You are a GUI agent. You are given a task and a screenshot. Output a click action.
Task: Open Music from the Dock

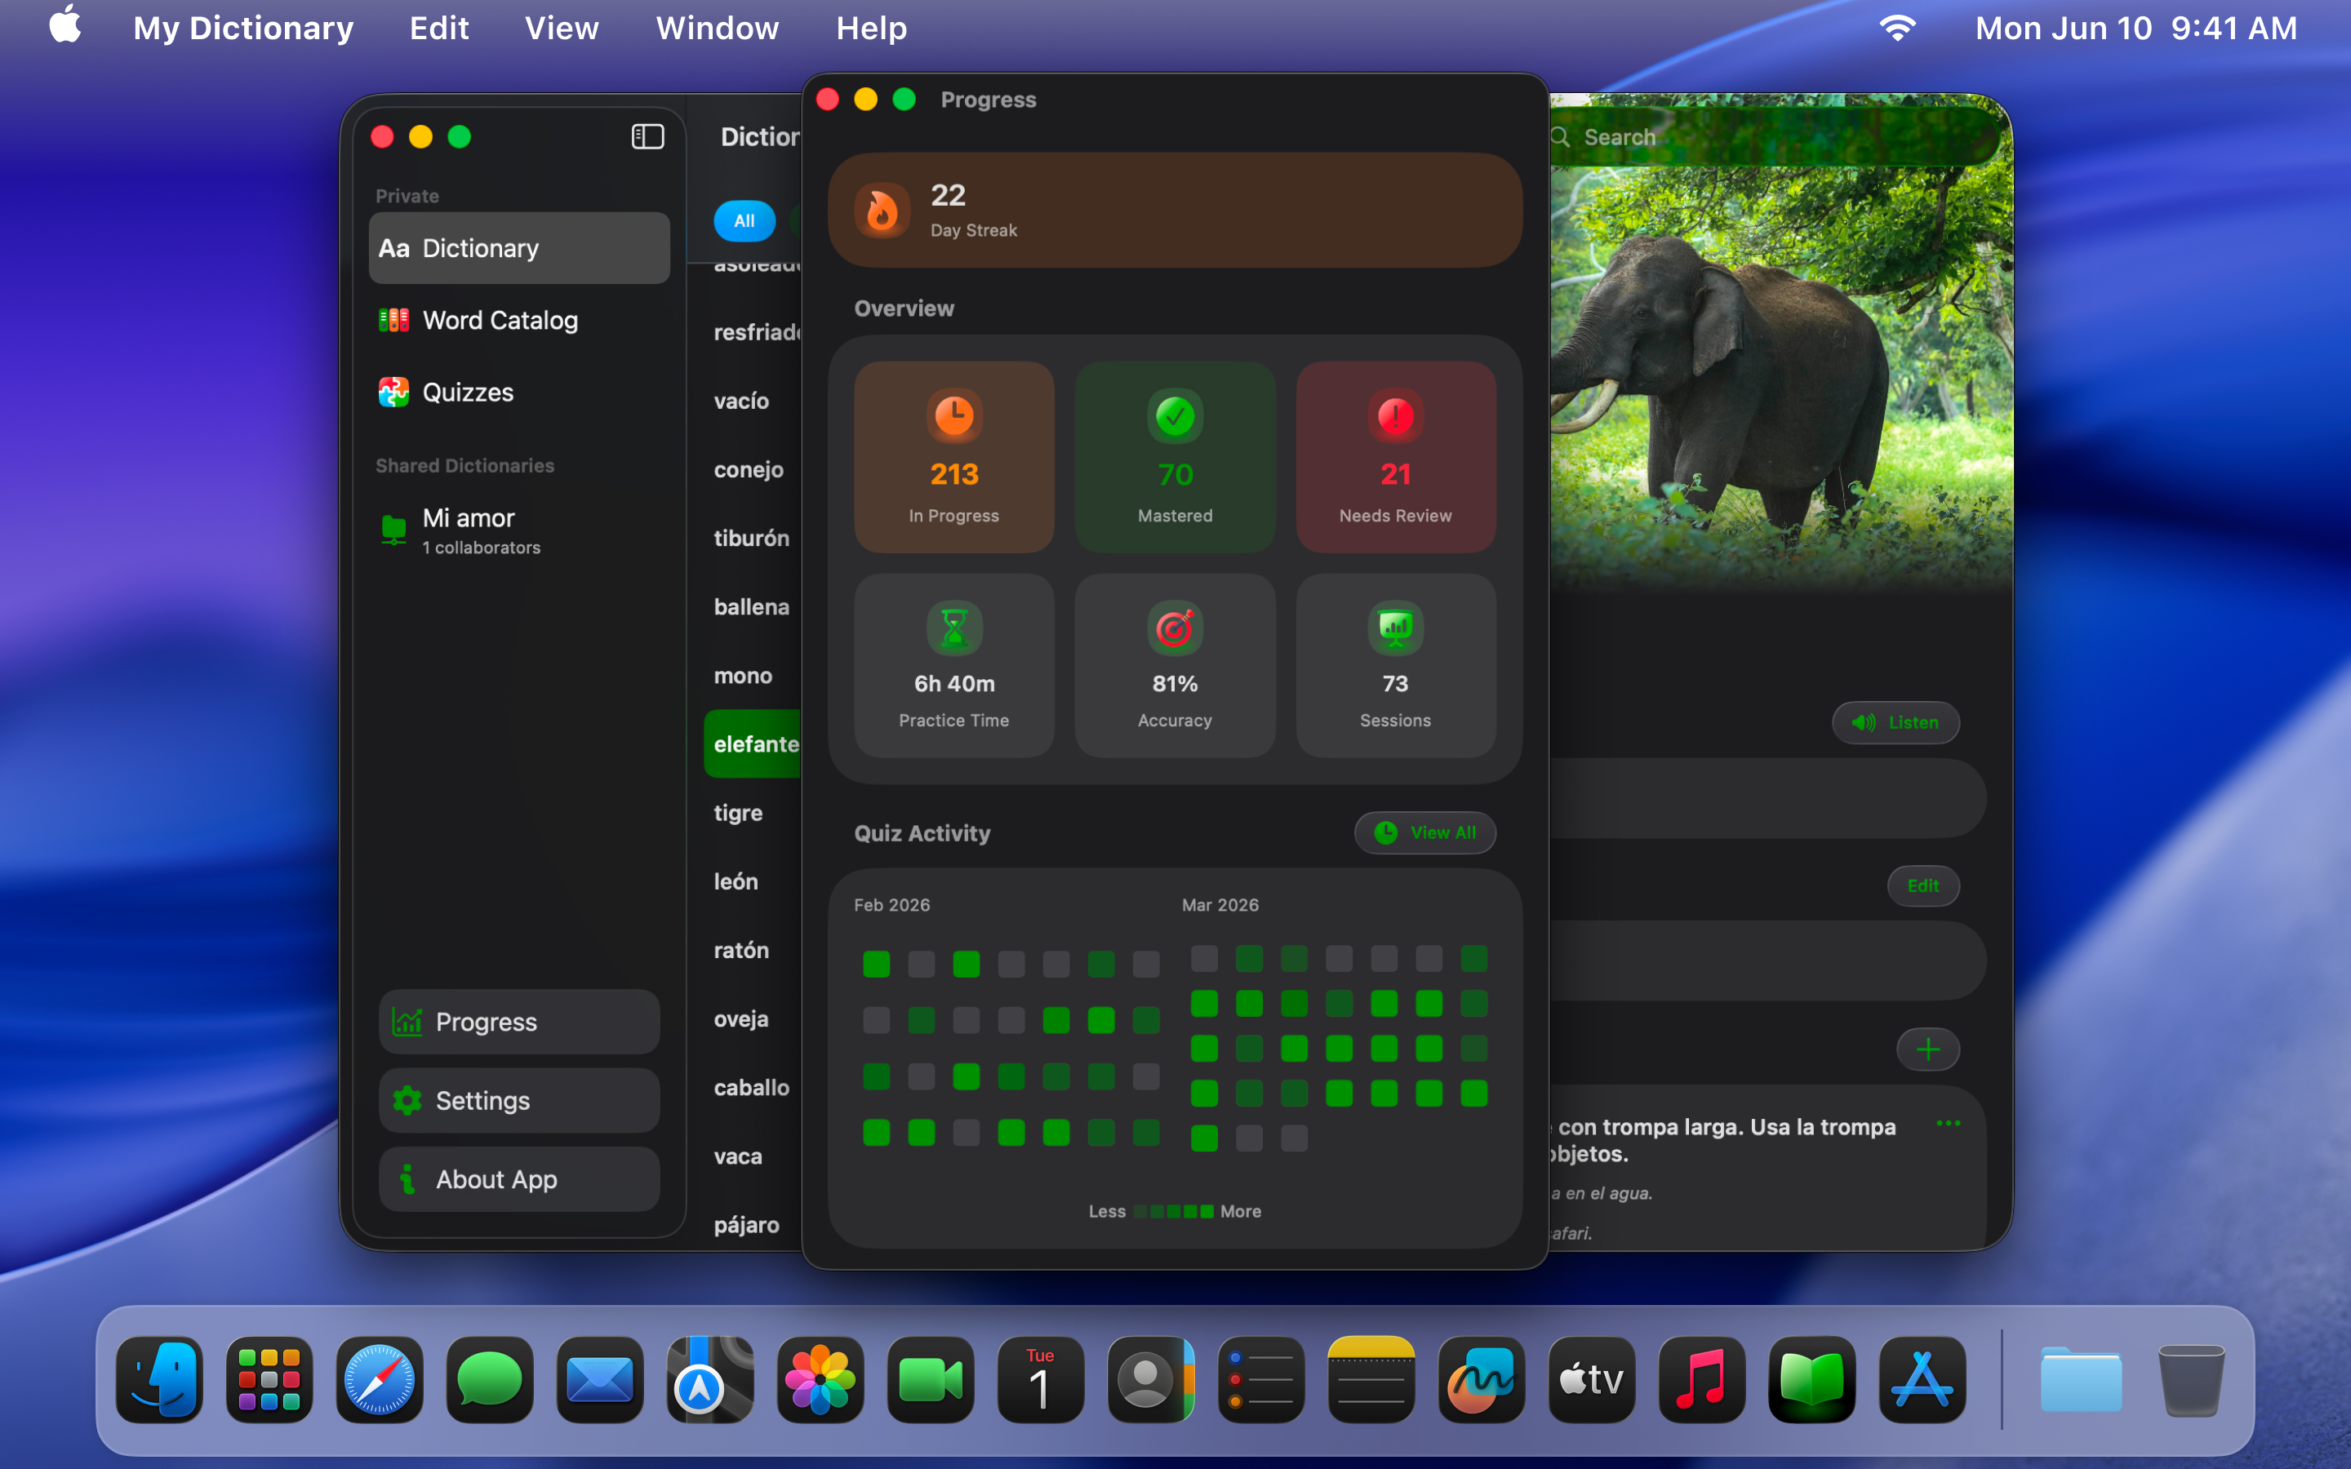coord(1702,1379)
